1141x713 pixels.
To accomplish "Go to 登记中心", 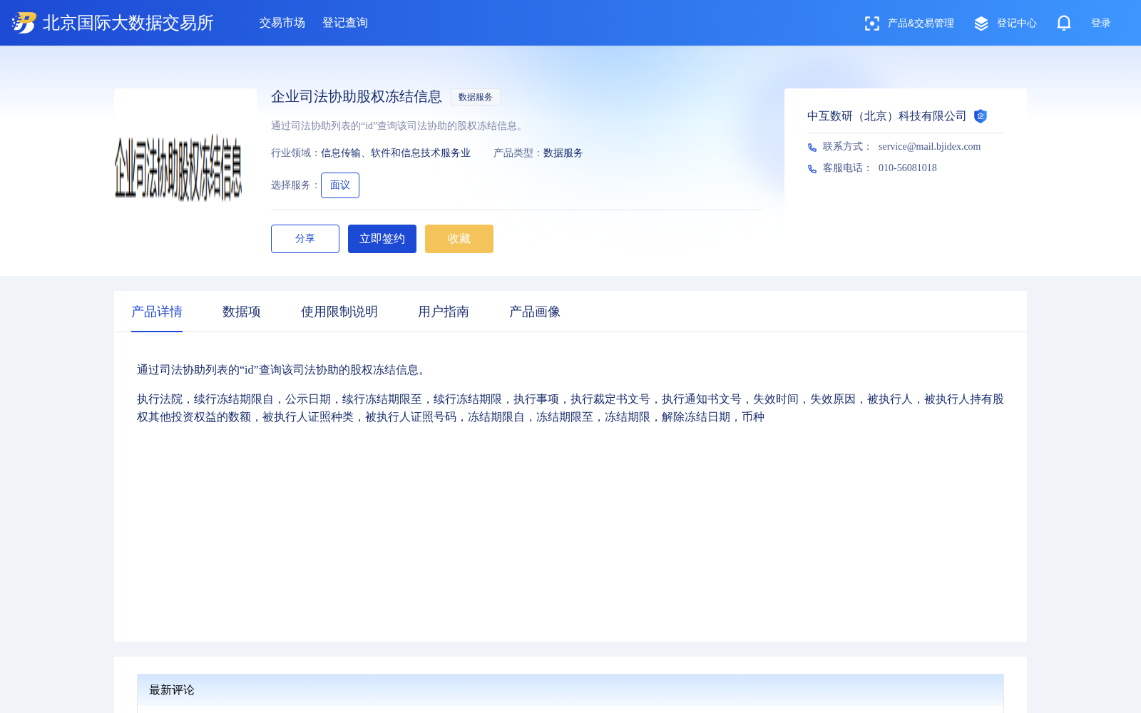I will [x=1017, y=24].
